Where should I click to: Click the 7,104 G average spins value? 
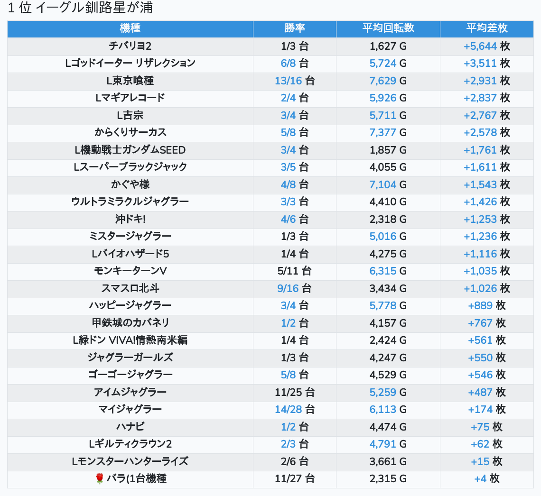coord(388,184)
